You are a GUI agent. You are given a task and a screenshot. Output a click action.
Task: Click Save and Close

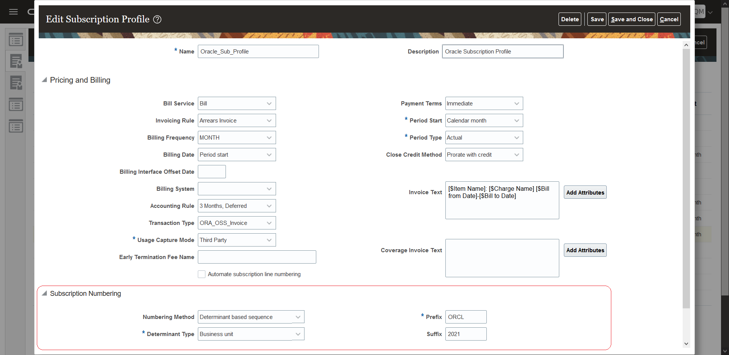632,19
